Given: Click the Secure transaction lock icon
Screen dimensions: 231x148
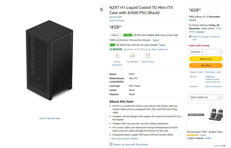Looking at the screenshot, I should pos(117,56).
